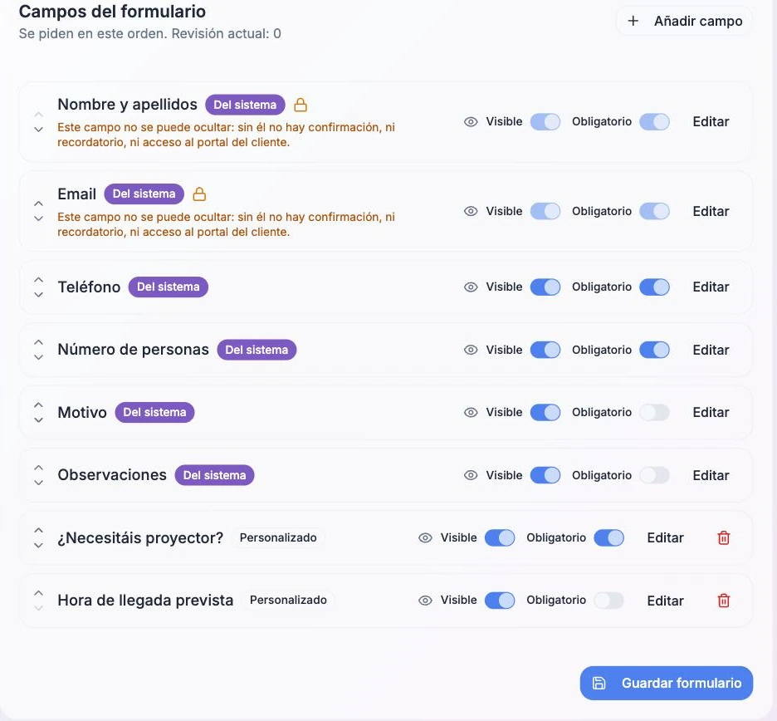Screen dimensions: 777x721
Task: Save with the Guardar formulario button
Action: pyautogui.click(x=667, y=683)
